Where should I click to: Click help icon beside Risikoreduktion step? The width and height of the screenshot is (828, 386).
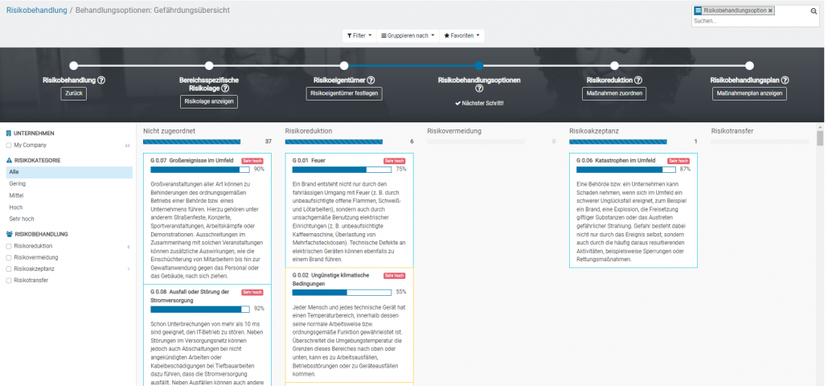pos(639,80)
